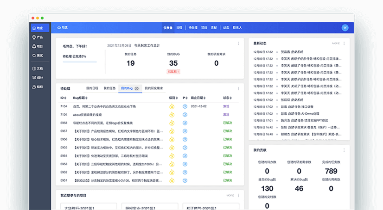This screenshot has height=210, width=383.
Task: Switch to the 我的Bug tab
Action: tap(130, 88)
